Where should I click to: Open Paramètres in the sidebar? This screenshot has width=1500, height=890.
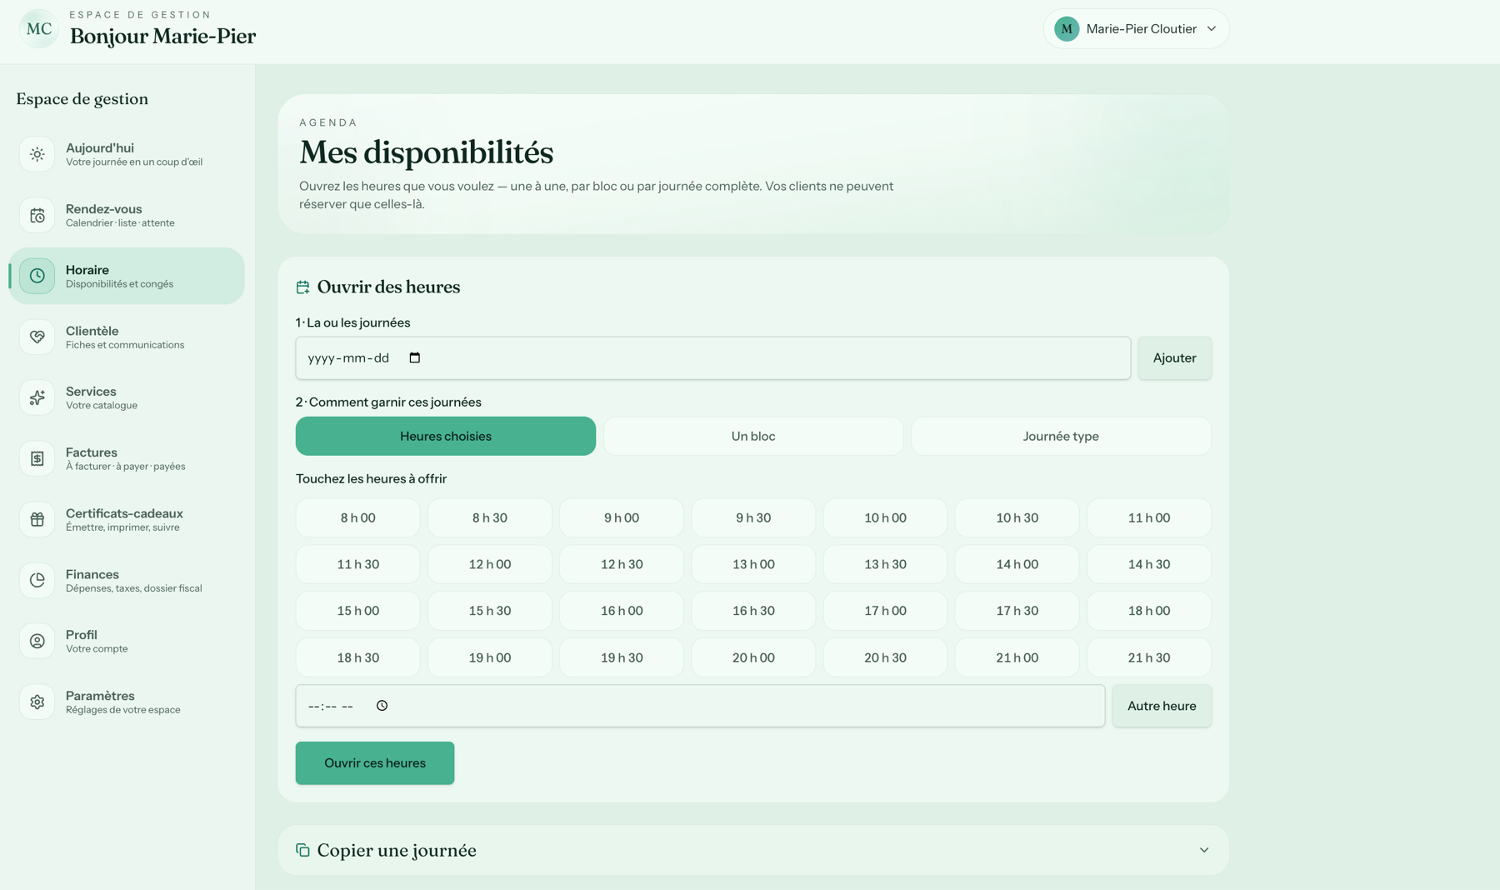point(127,702)
